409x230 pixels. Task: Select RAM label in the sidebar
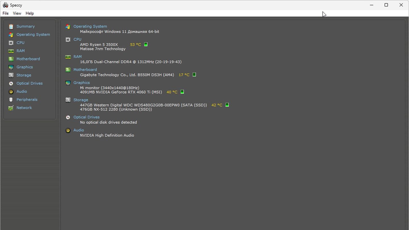[x=20, y=51]
